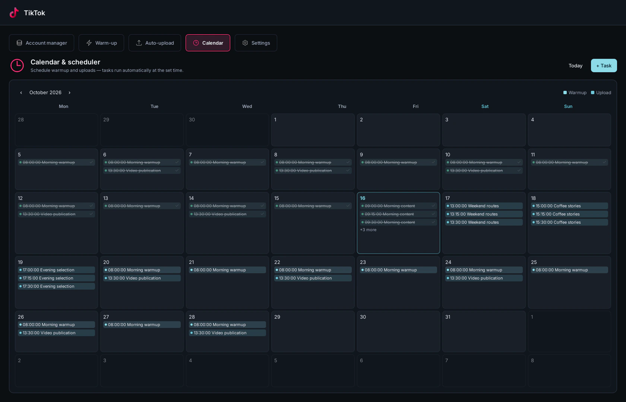Screen dimensions: 626x402
Task: Open 17:30:00 Evening selection task
Action: (56, 286)
